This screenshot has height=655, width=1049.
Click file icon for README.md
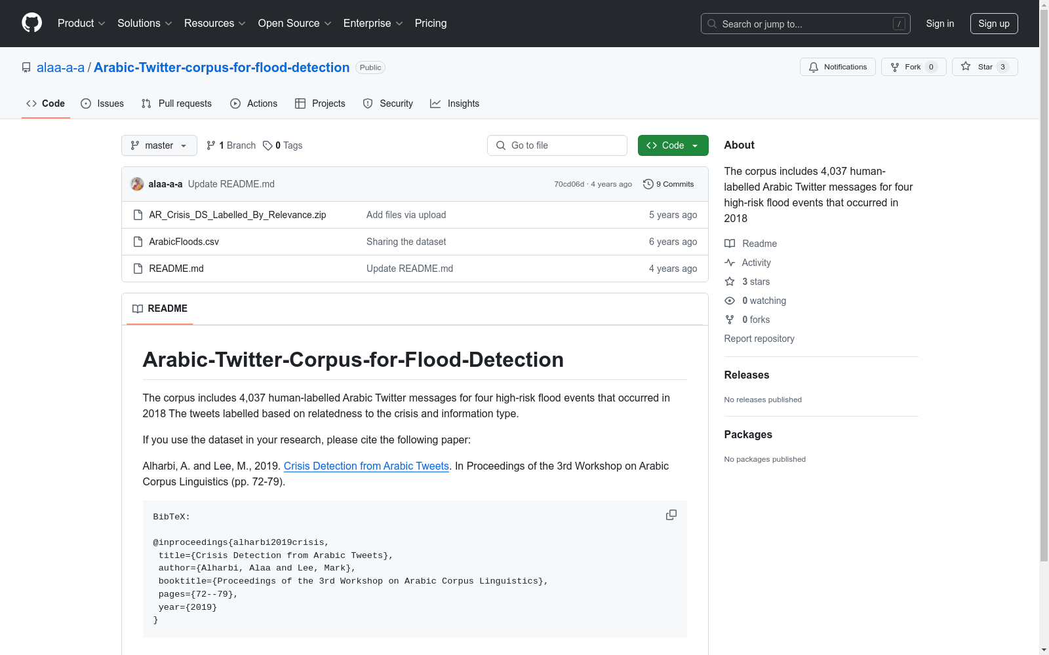138,269
